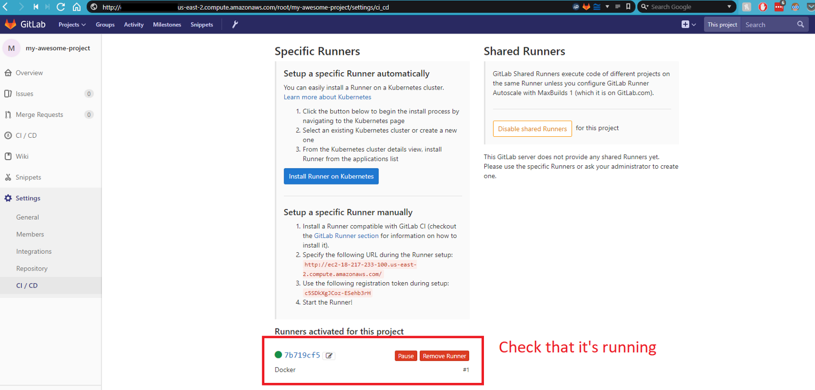The image size is (815, 390).
Task: Open the search engine magnifier selector
Action: coord(644,7)
